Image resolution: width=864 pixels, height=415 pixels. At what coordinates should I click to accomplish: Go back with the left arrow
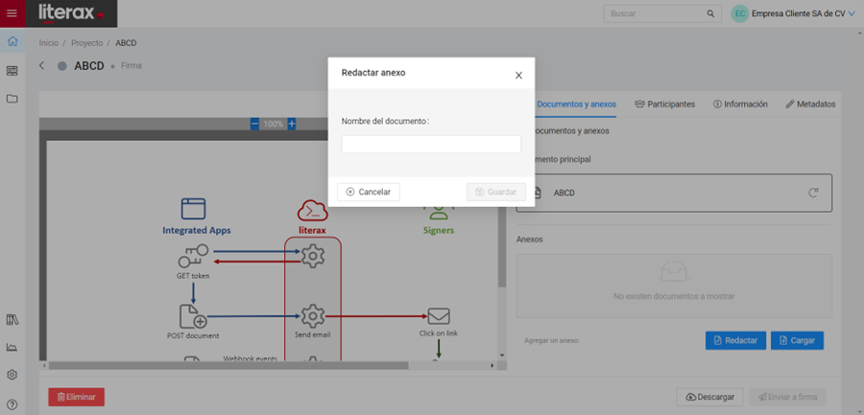click(x=42, y=65)
